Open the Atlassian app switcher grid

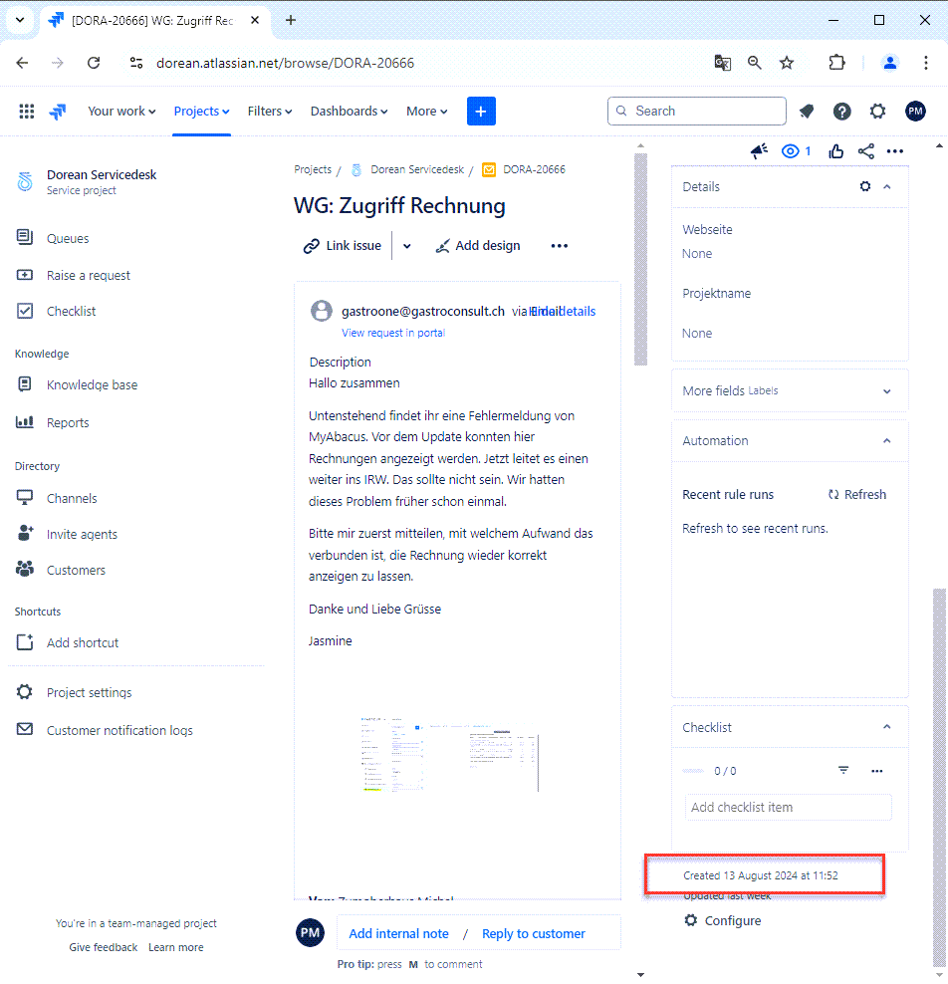[x=26, y=112]
